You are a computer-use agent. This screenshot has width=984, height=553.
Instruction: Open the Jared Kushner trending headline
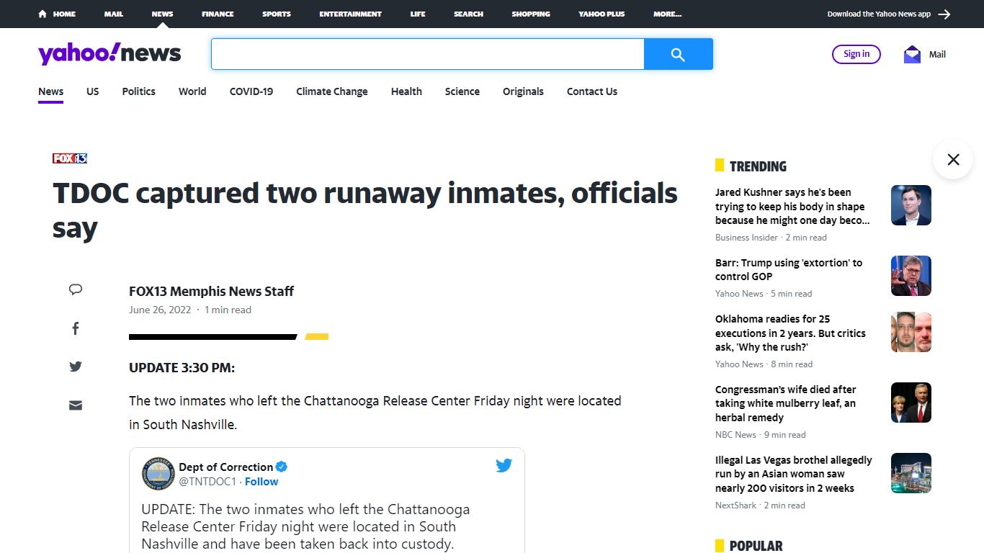click(x=792, y=207)
